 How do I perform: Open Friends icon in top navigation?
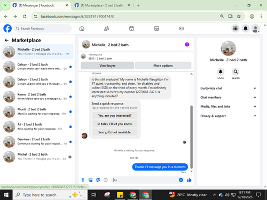(106, 28)
